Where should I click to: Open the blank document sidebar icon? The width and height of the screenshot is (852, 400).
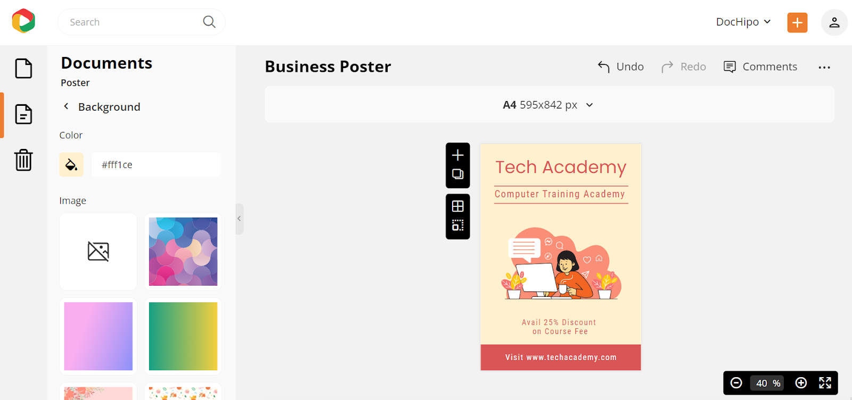click(23, 68)
